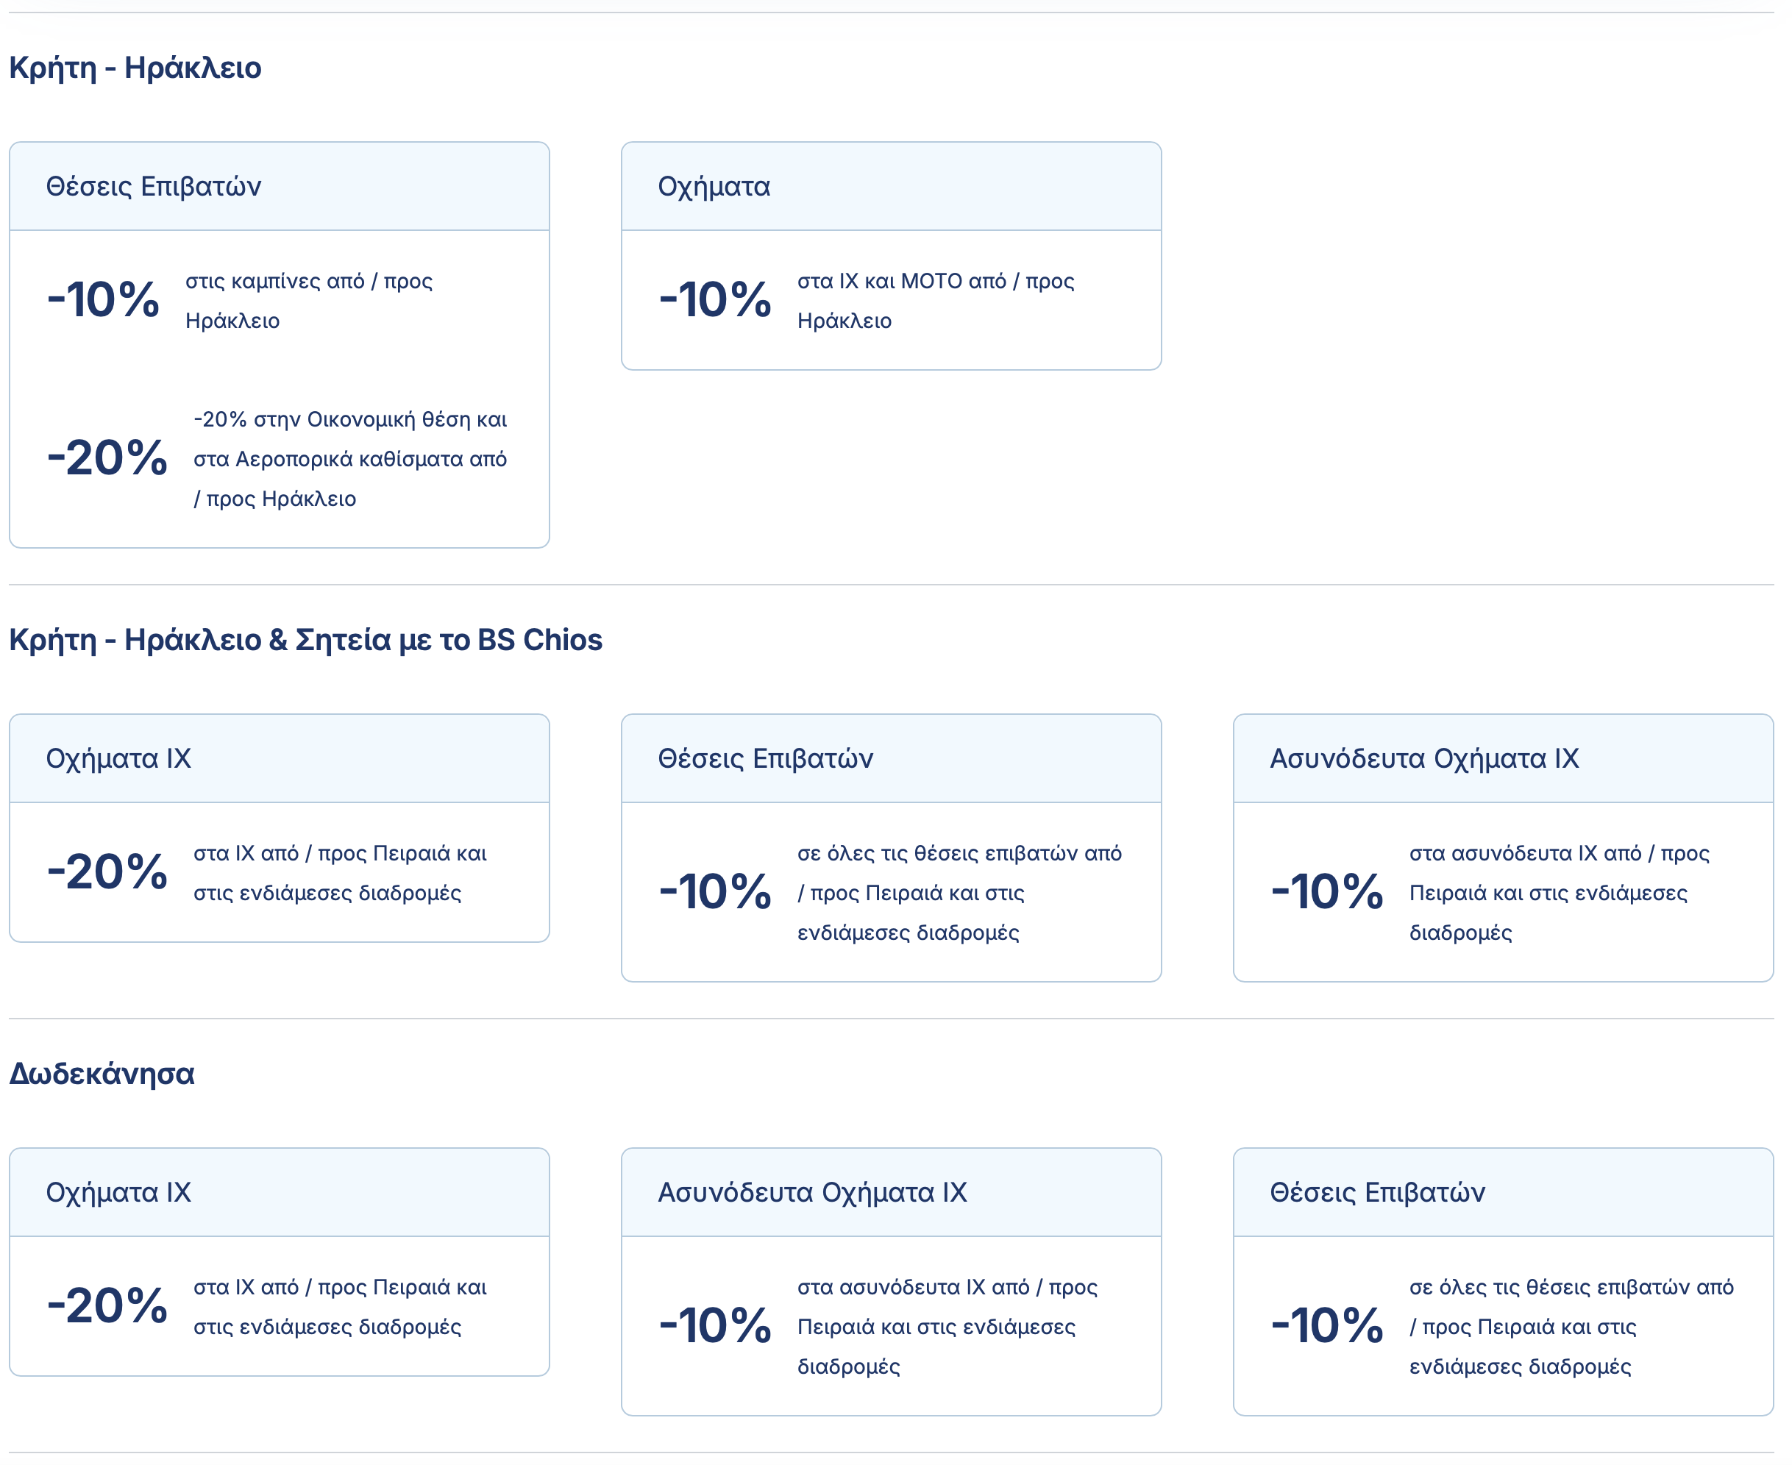Image resolution: width=1792 pixels, height=1465 pixels.
Task: Click the -10% "ΙΧ και ΜΟΤΟ" discount value
Action: tap(715, 299)
